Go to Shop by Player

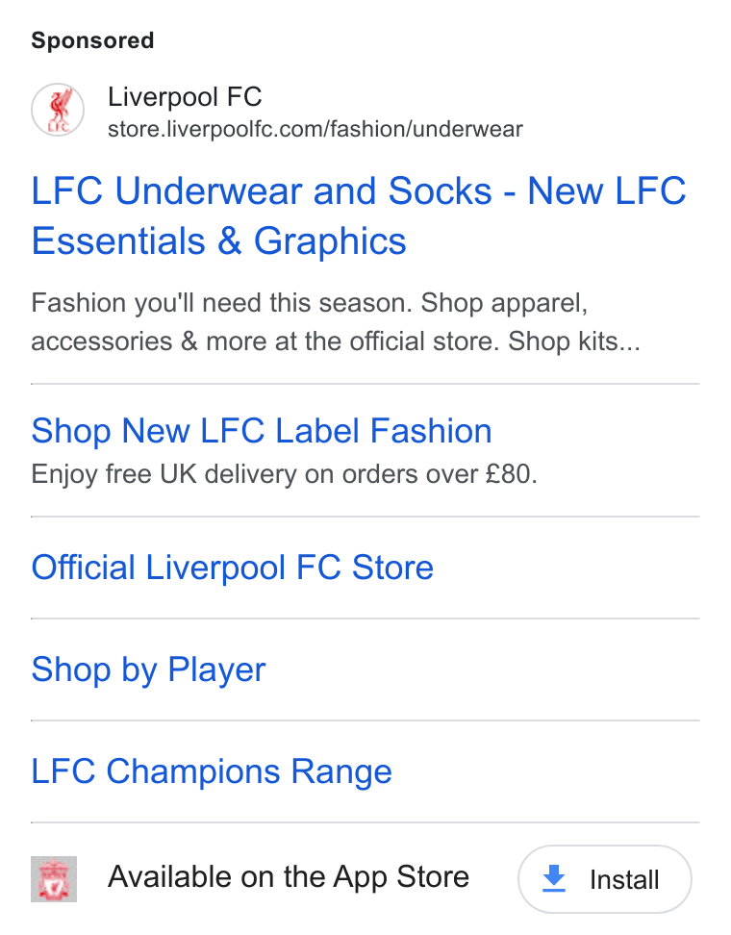click(148, 670)
